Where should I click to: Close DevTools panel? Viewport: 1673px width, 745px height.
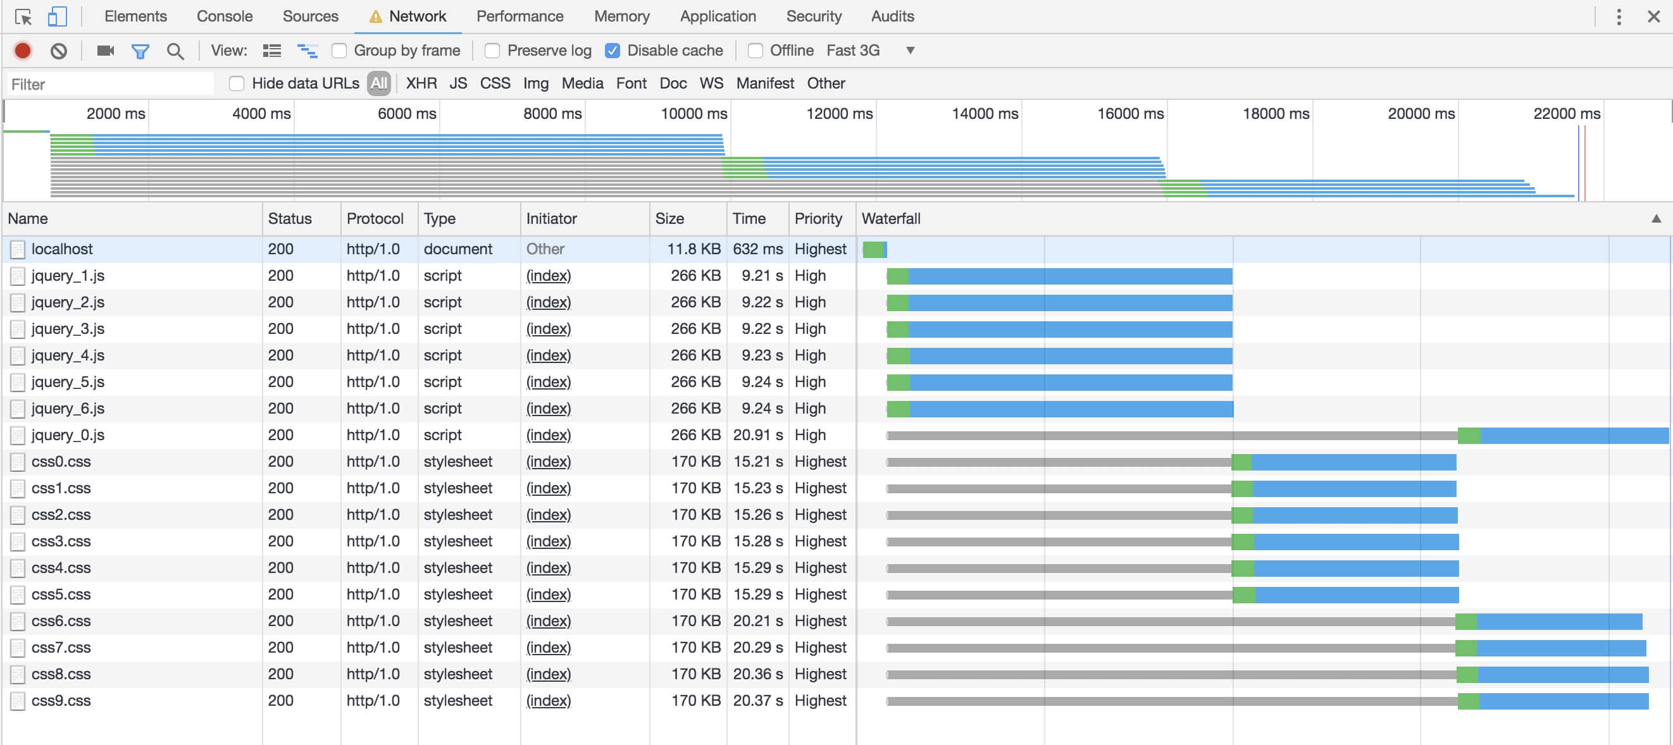(x=1653, y=17)
